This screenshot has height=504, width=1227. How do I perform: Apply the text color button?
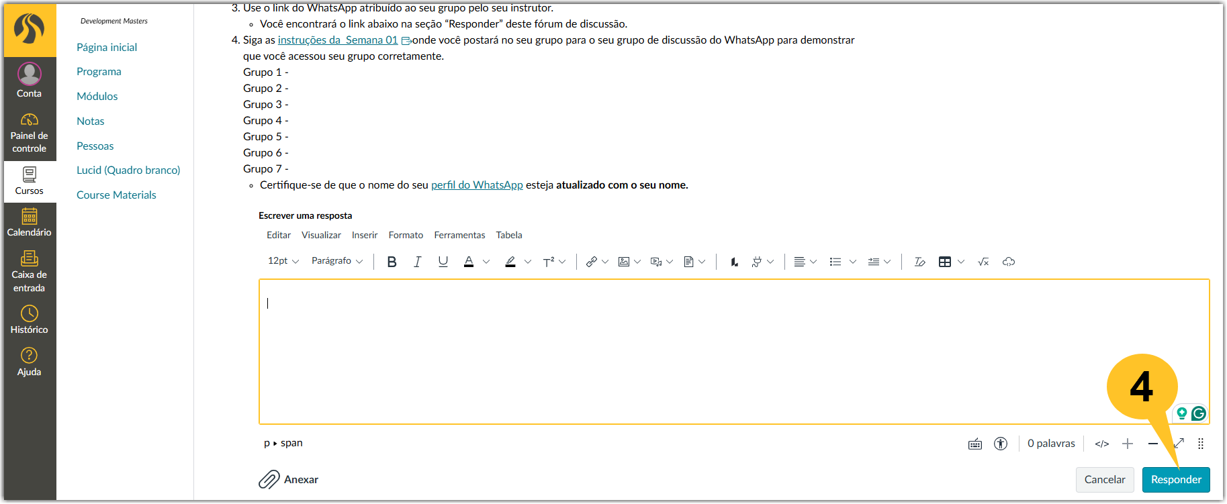tap(469, 262)
